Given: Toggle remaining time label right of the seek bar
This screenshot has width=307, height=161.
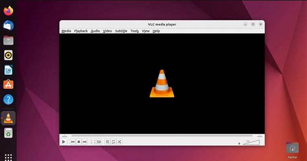Looking at the screenshot, I should pos(260,136).
